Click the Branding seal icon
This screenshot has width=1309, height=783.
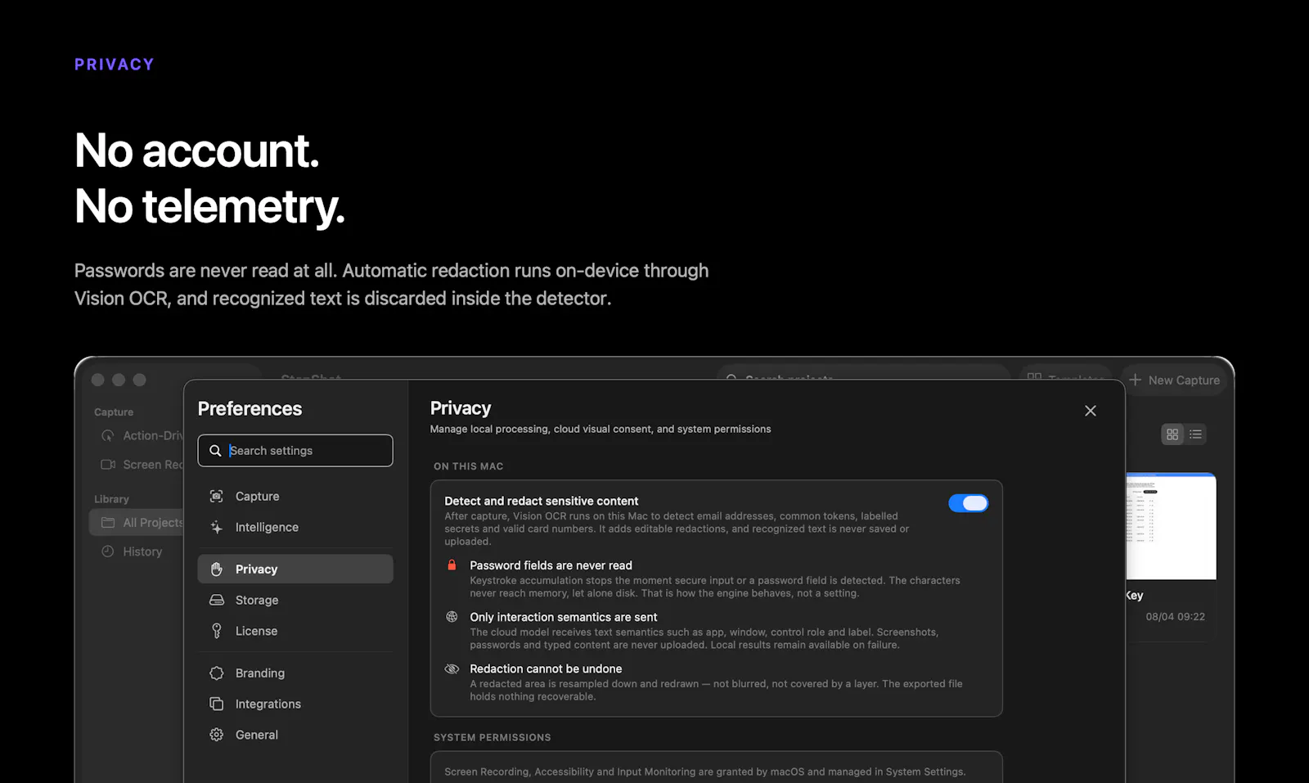click(217, 673)
